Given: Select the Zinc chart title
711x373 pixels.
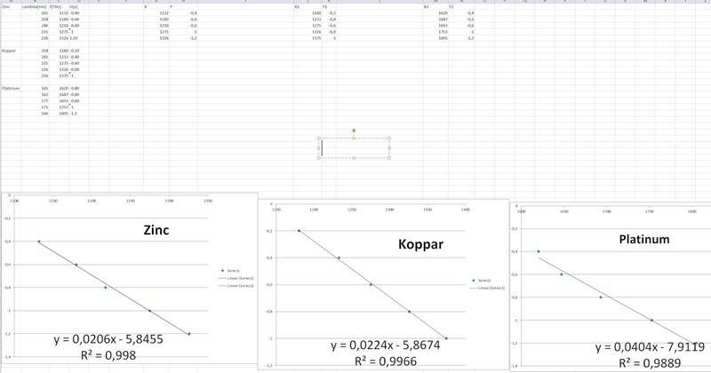Looking at the screenshot, I should tap(157, 228).
